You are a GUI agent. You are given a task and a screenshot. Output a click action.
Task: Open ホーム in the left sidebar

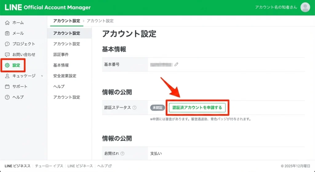[x=18, y=23]
